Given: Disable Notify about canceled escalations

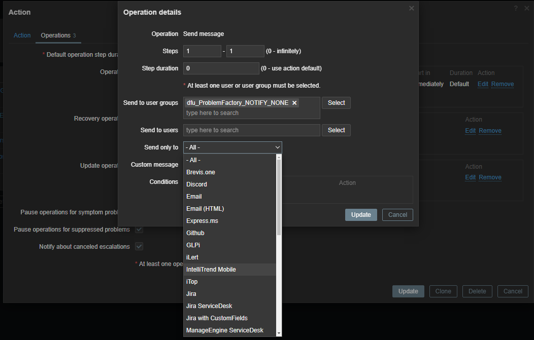Looking at the screenshot, I should pos(139,247).
